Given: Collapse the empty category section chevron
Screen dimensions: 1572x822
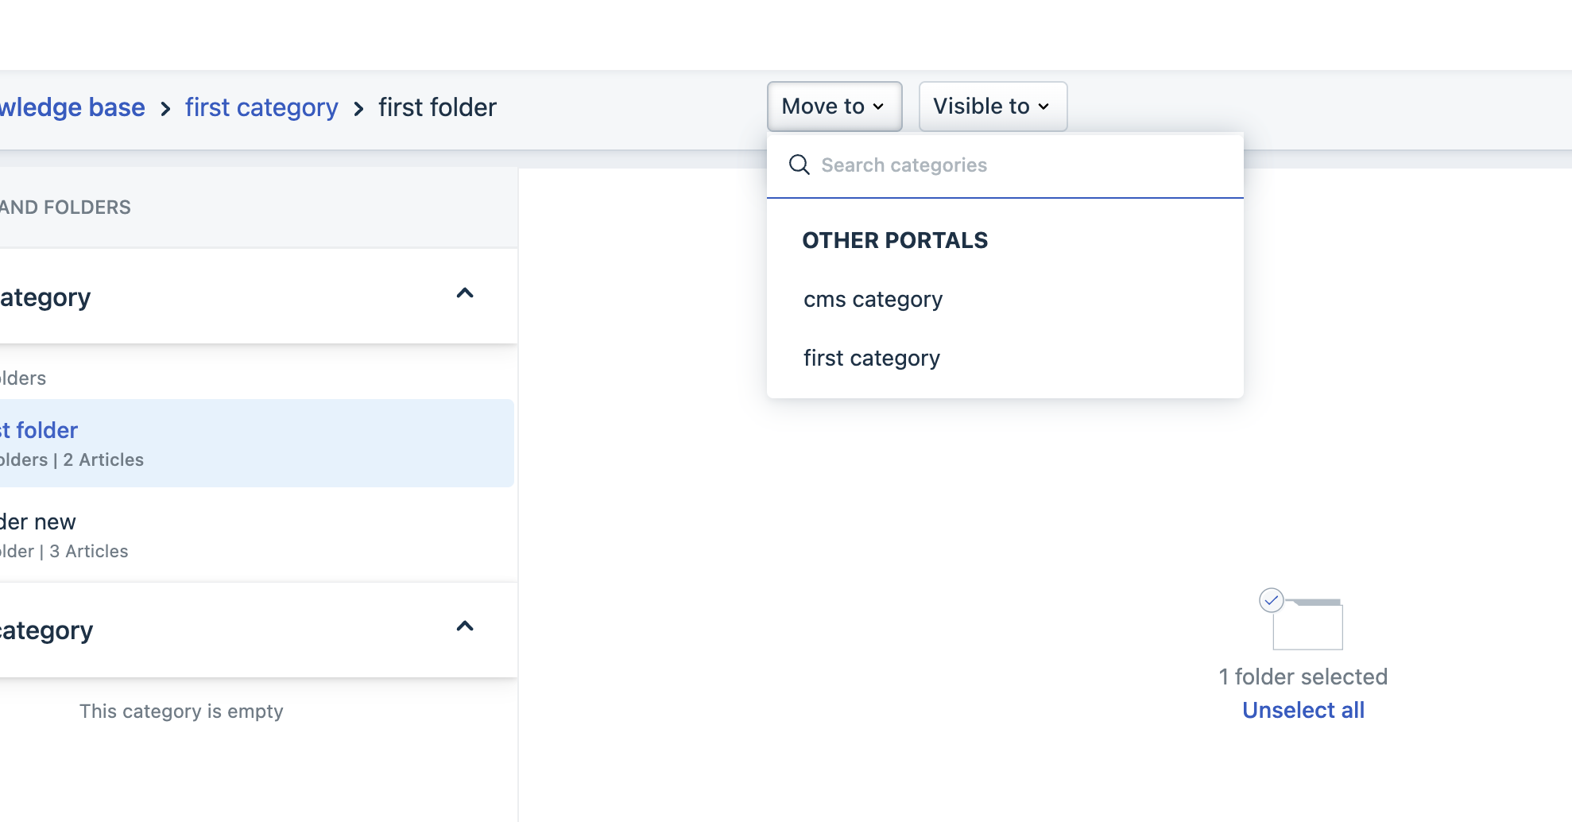Looking at the screenshot, I should point(465,626).
